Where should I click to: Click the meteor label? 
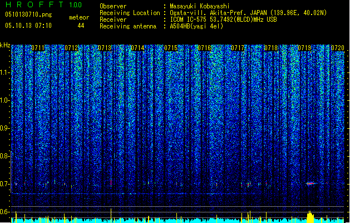pyautogui.click(x=79, y=17)
